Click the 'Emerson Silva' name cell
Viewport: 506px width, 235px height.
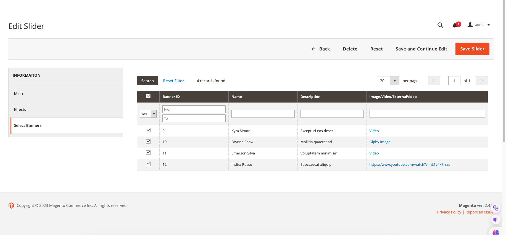point(263,153)
